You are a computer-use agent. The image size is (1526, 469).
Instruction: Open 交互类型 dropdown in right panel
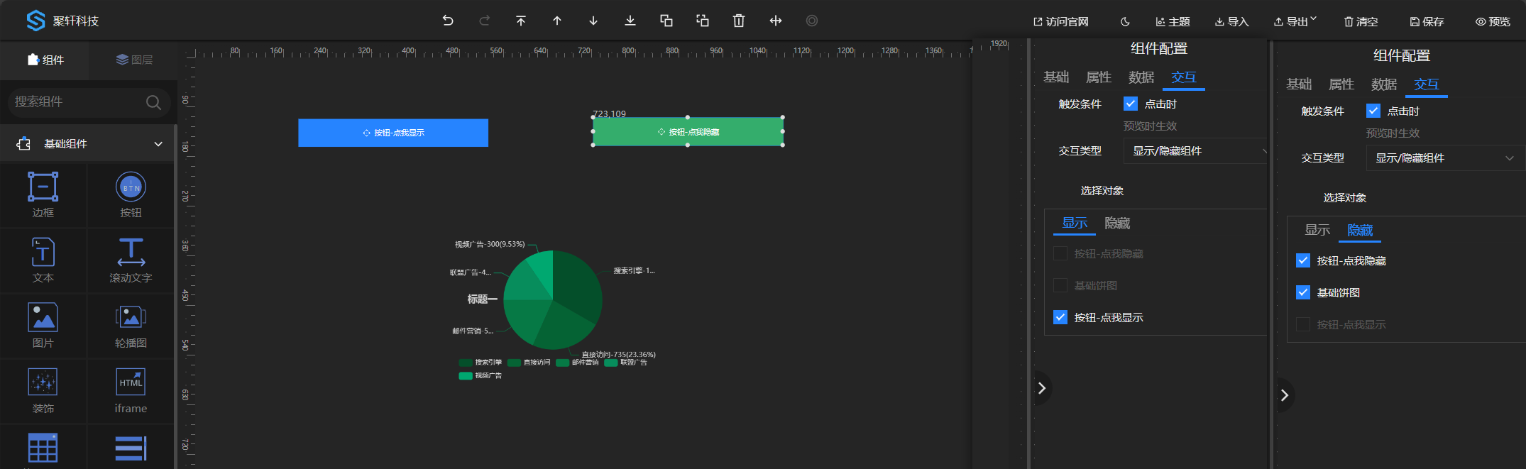pos(1444,158)
